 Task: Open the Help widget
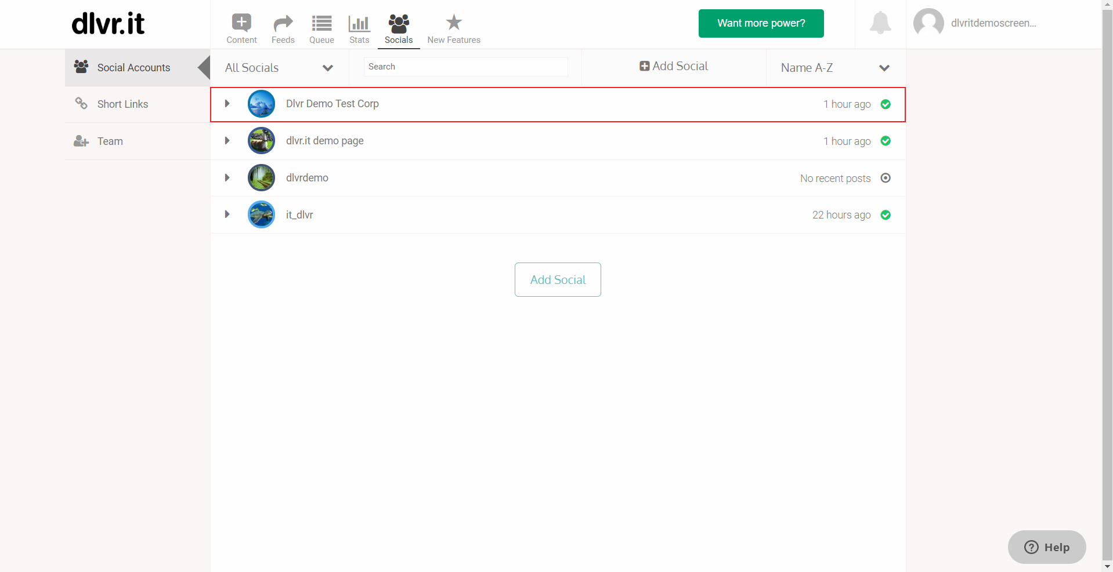pyautogui.click(x=1047, y=547)
